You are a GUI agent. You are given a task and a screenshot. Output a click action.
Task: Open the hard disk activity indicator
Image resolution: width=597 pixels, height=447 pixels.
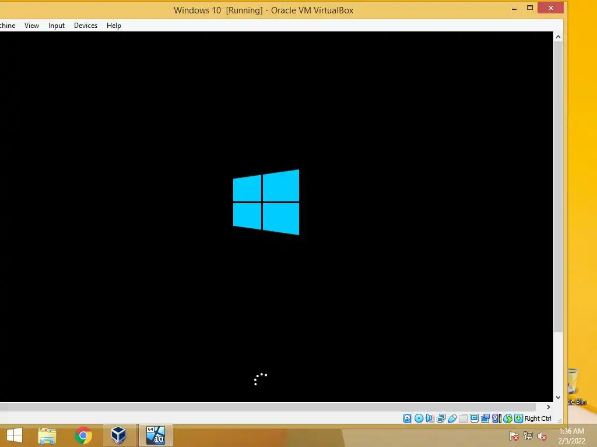(408, 418)
